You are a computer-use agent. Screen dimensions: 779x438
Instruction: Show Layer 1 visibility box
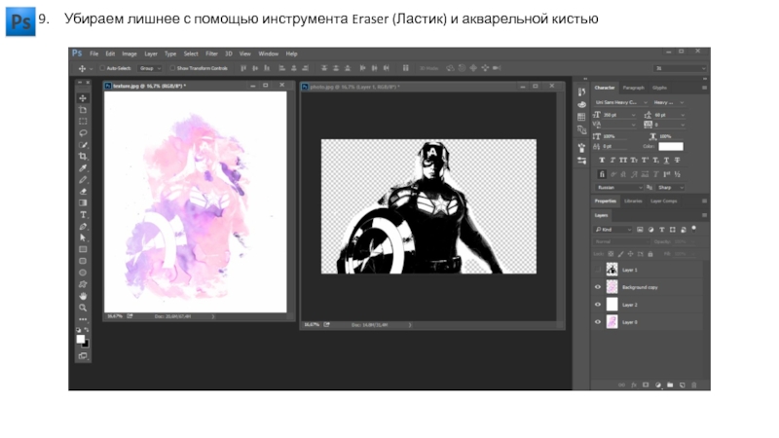pyautogui.click(x=598, y=270)
